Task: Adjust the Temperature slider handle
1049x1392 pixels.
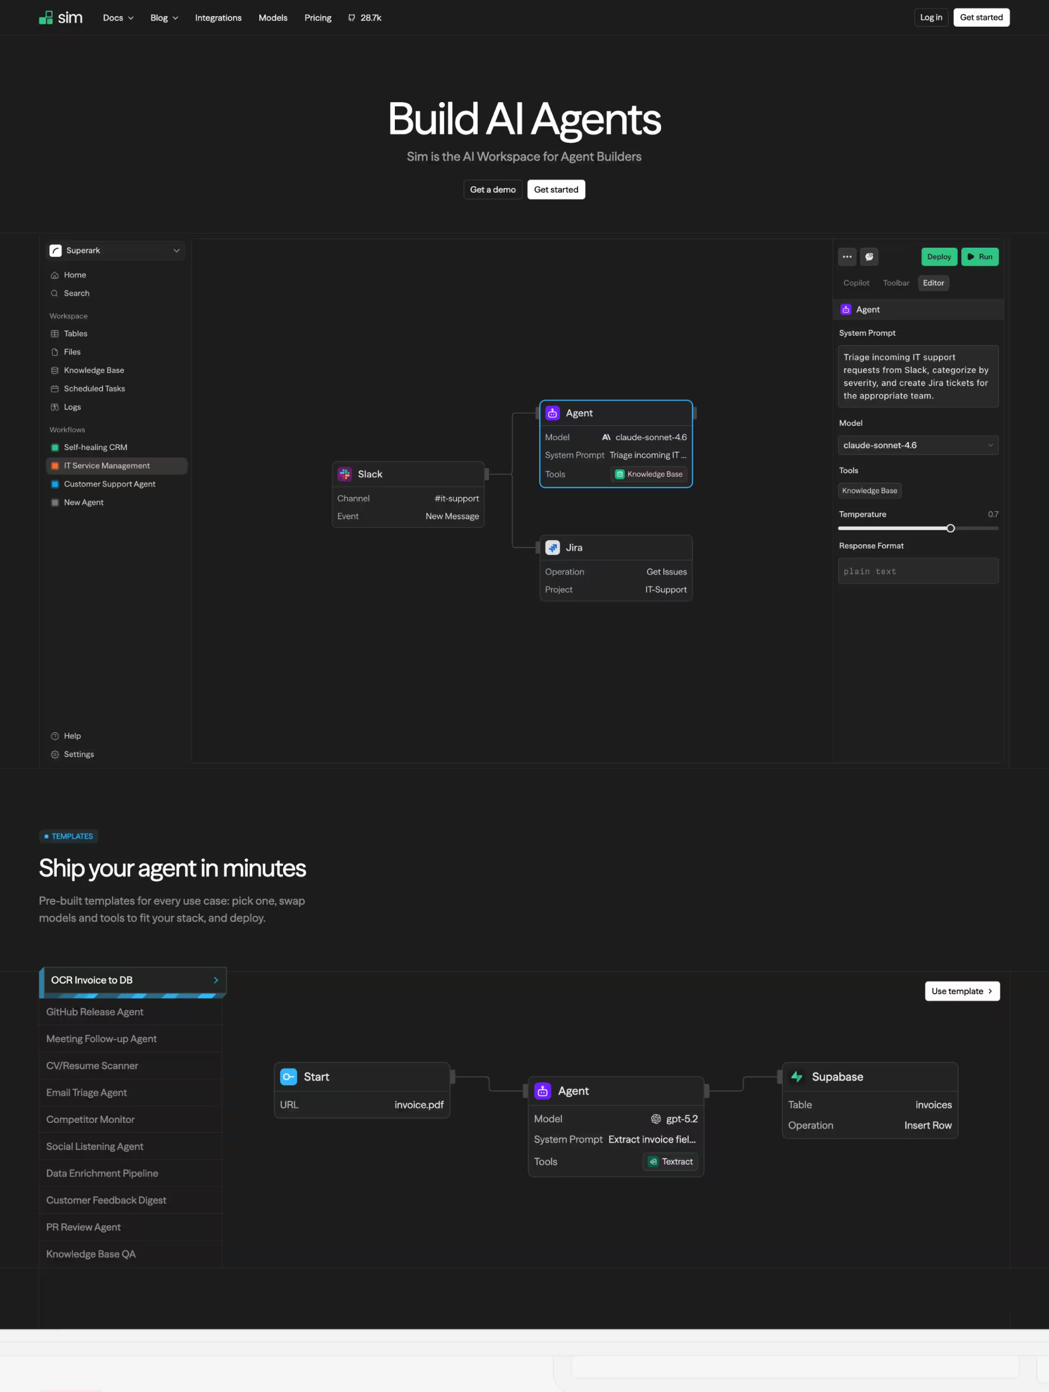Action: [950, 528]
